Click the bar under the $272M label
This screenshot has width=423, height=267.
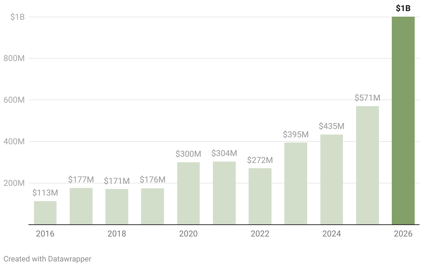(x=260, y=196)
